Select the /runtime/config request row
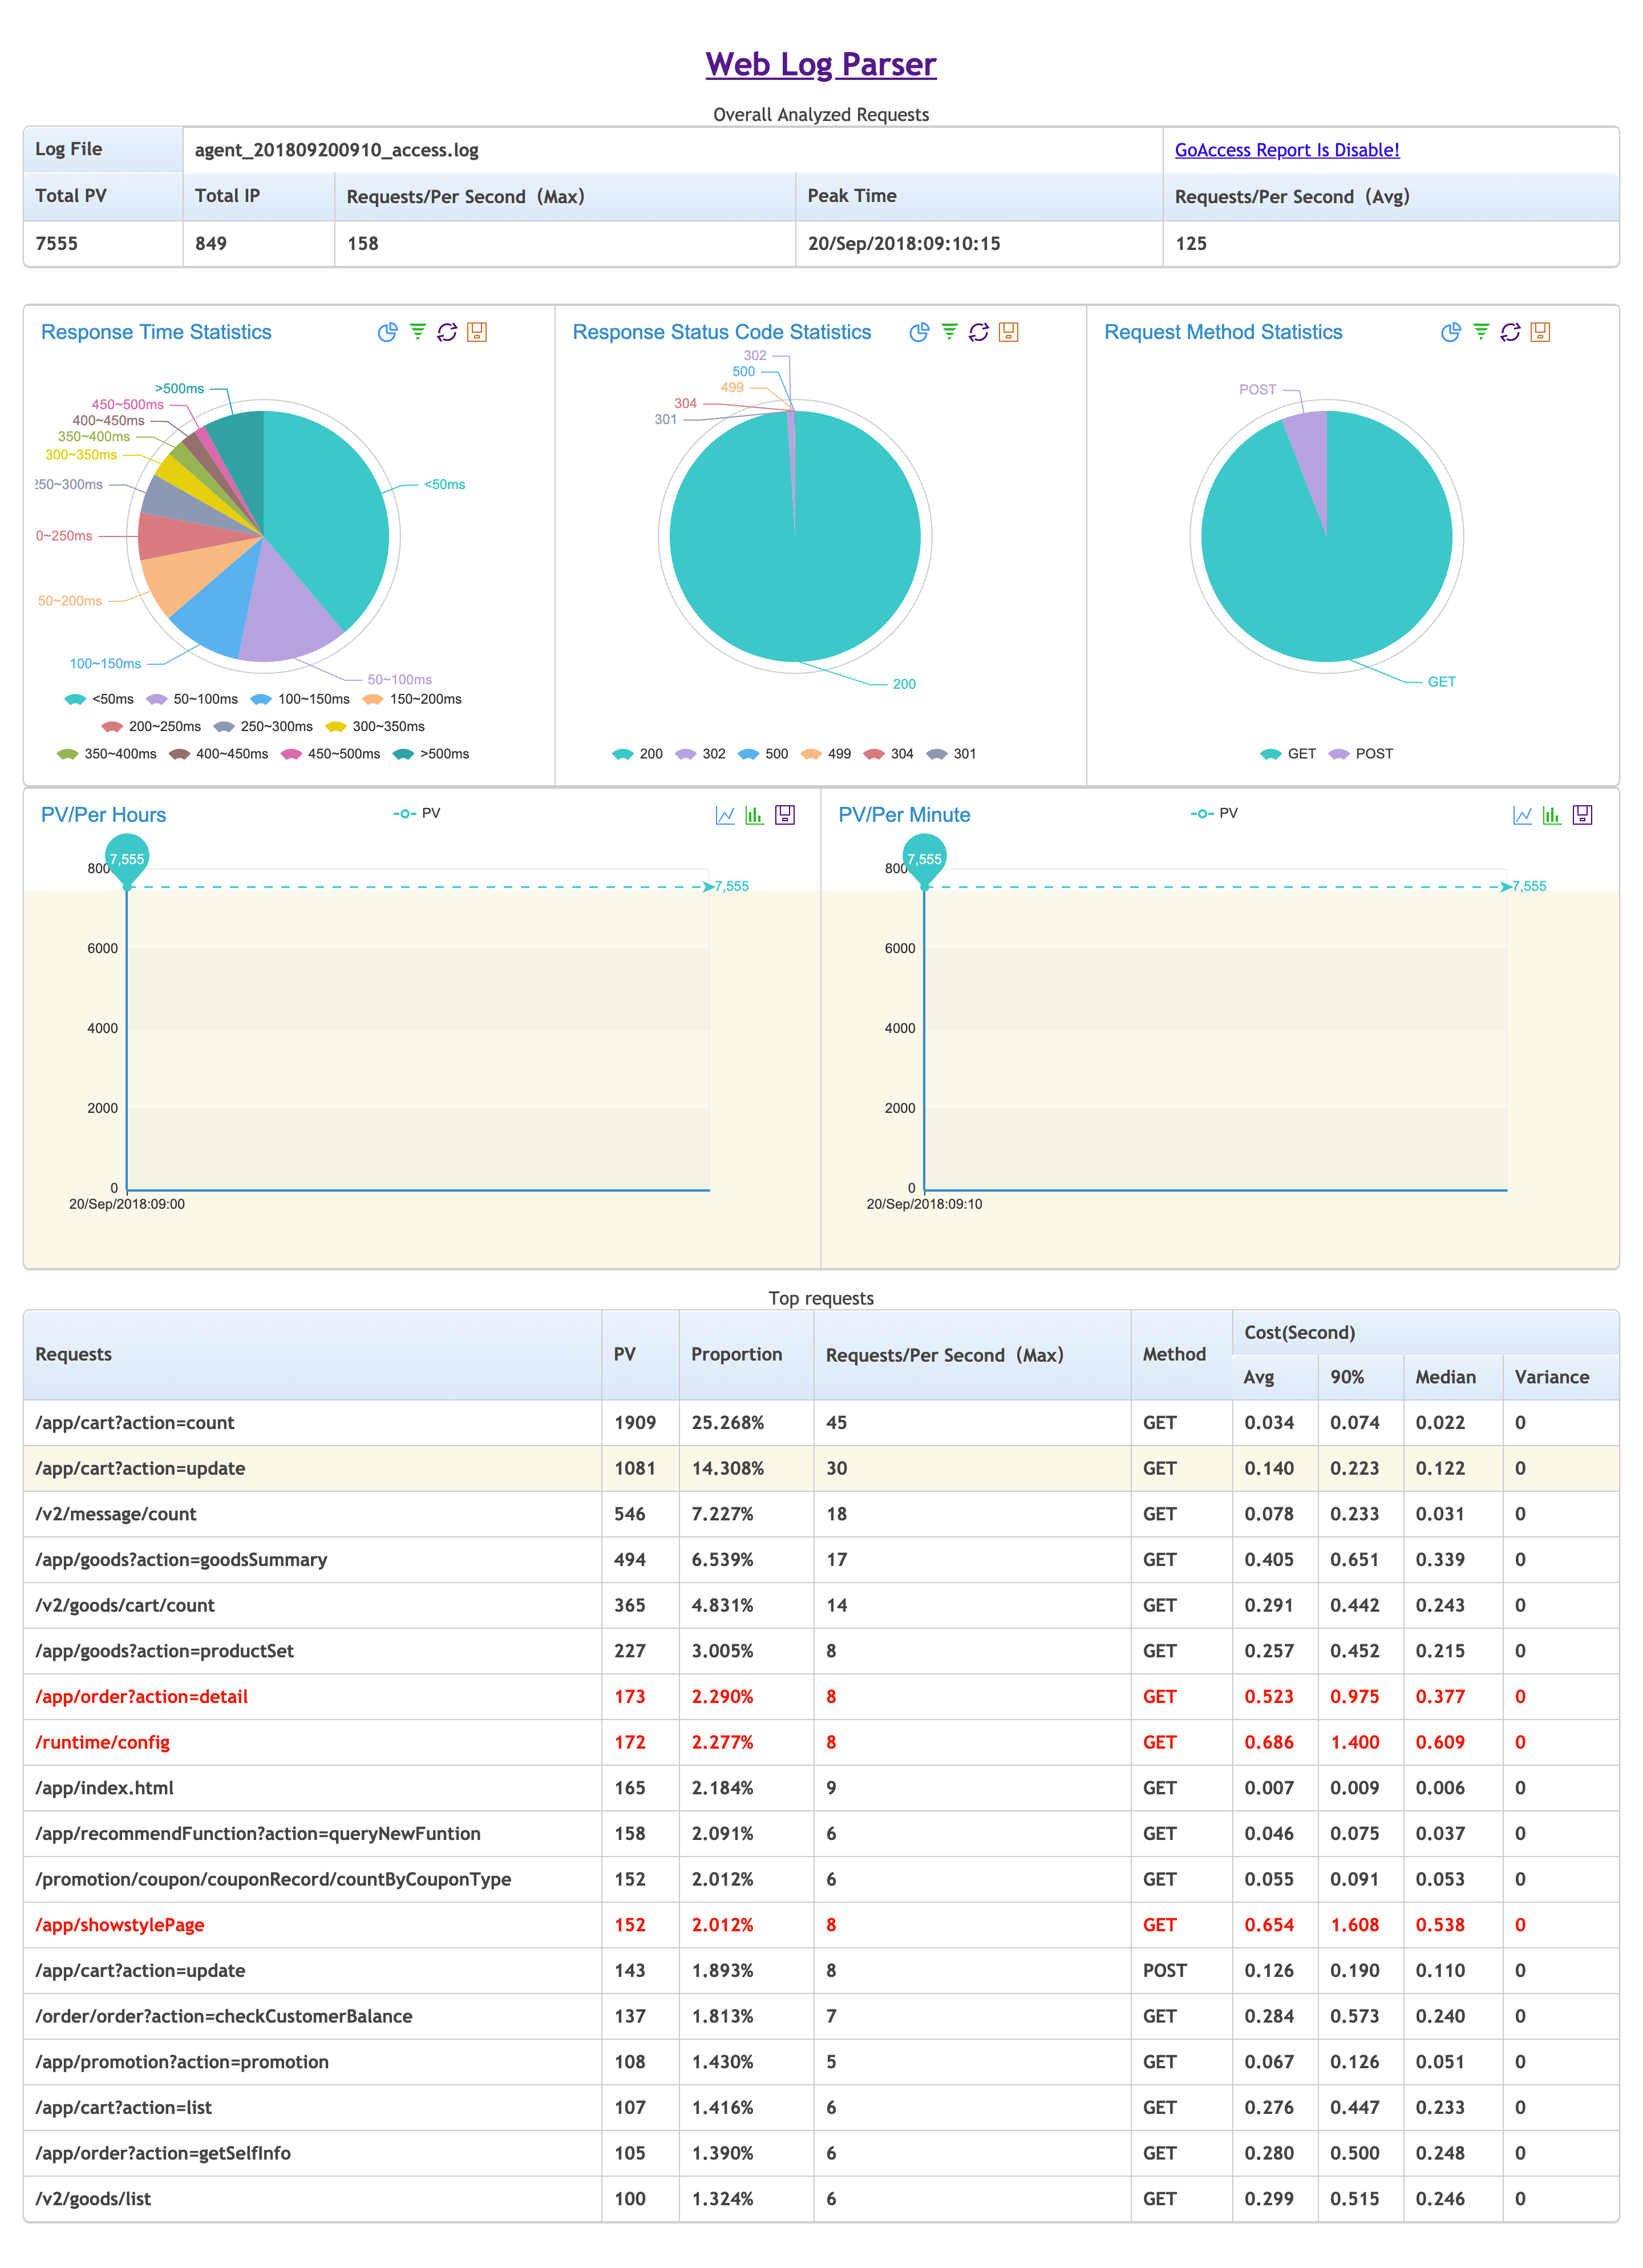 102,1742
